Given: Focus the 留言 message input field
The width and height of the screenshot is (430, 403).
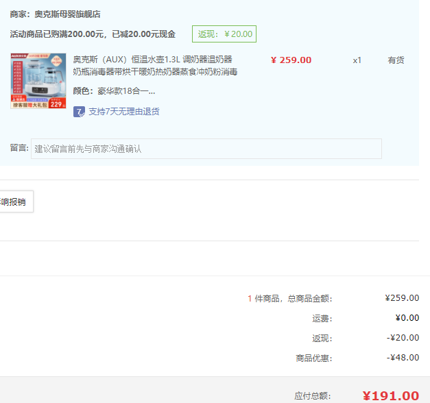Looking at the screenshot, I should [206, 149].
